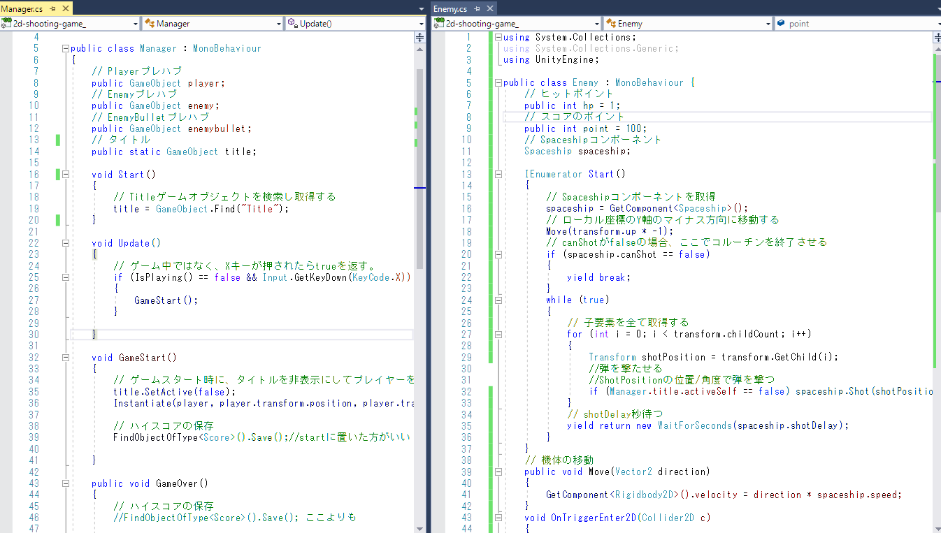The width and height of the screenshot is (941, 533).
Task: Collapse the Enemy class block
Action: (x=498, y=82)
